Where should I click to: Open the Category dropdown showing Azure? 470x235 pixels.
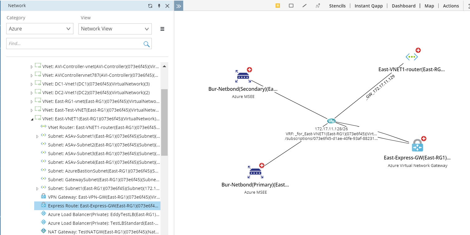point(40,29)
